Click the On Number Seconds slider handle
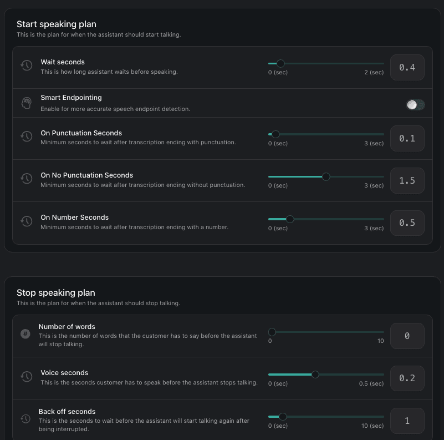The height and width of the screenshot is (440, 444). 289,219
